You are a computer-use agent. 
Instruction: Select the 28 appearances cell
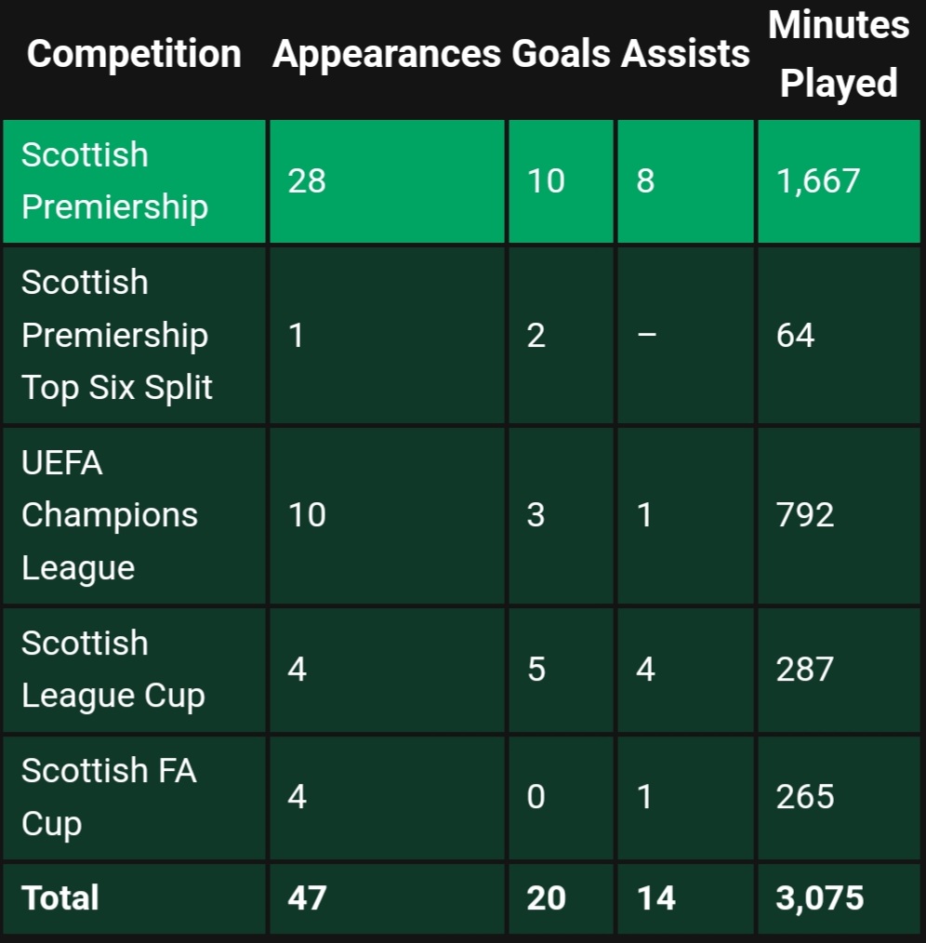[x=387, y=181]
